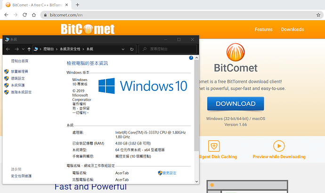325x193 pixels.
Task: Click the Chrome forward arrow button
Action: [x=16, y=15]
